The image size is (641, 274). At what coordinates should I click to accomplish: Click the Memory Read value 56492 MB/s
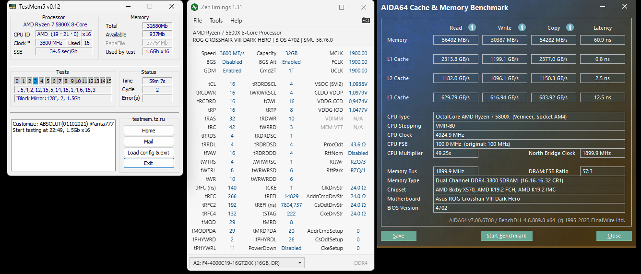pos(456,40)
